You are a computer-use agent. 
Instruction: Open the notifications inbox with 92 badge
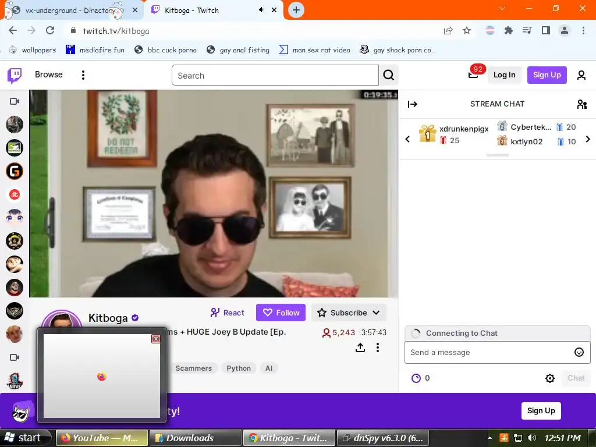(x=473, y=74)
